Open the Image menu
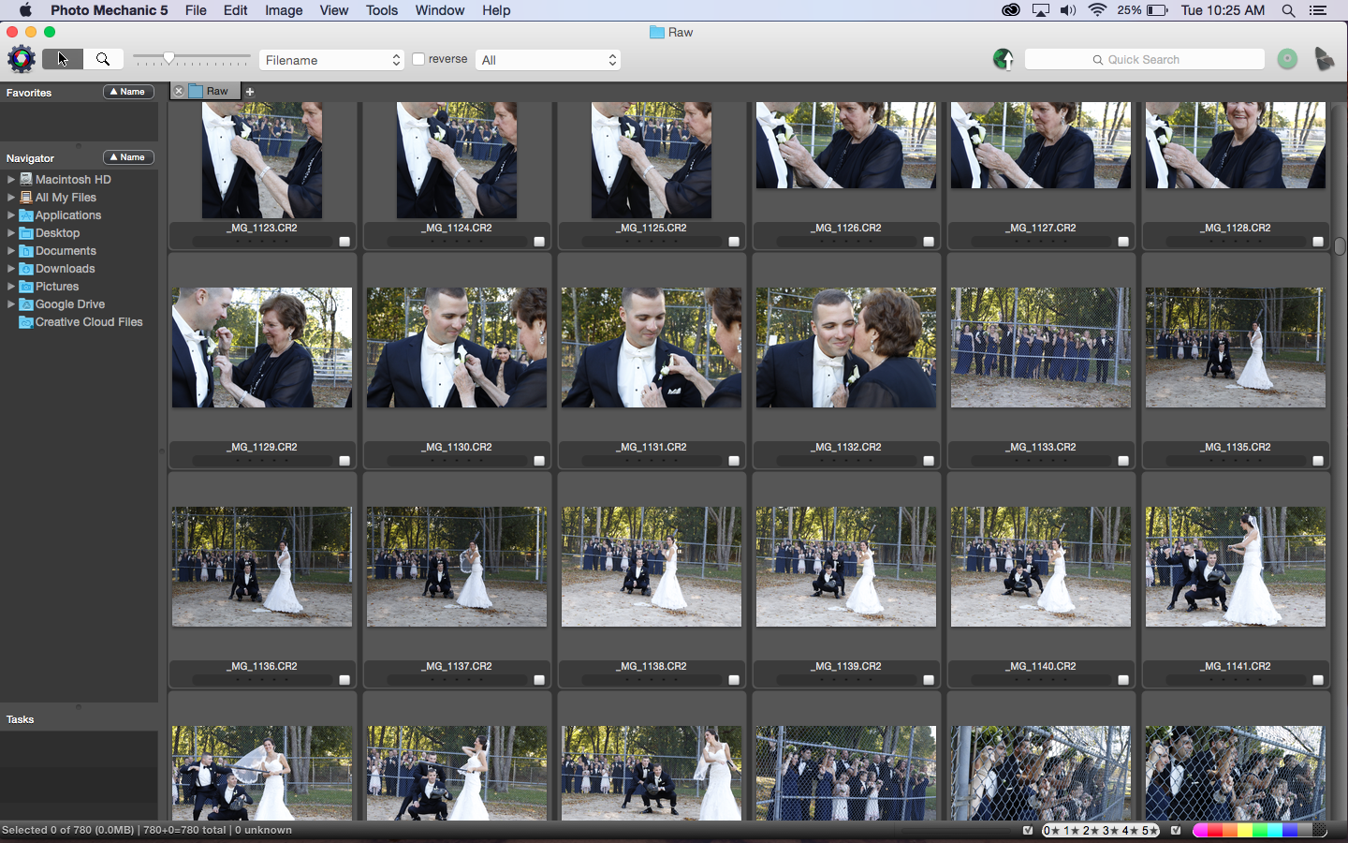 coord(284,10)
